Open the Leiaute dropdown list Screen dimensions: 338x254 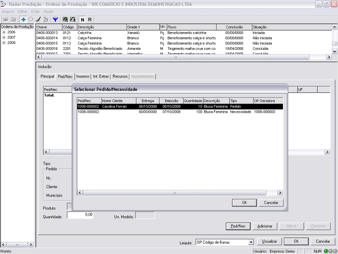click(x=251, y=242)
